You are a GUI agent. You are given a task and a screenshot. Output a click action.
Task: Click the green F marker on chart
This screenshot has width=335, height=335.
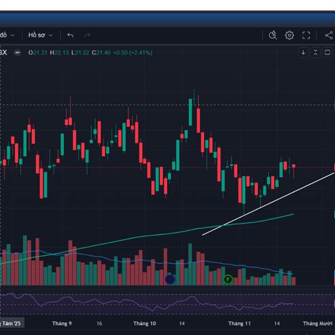click(227, 279)
